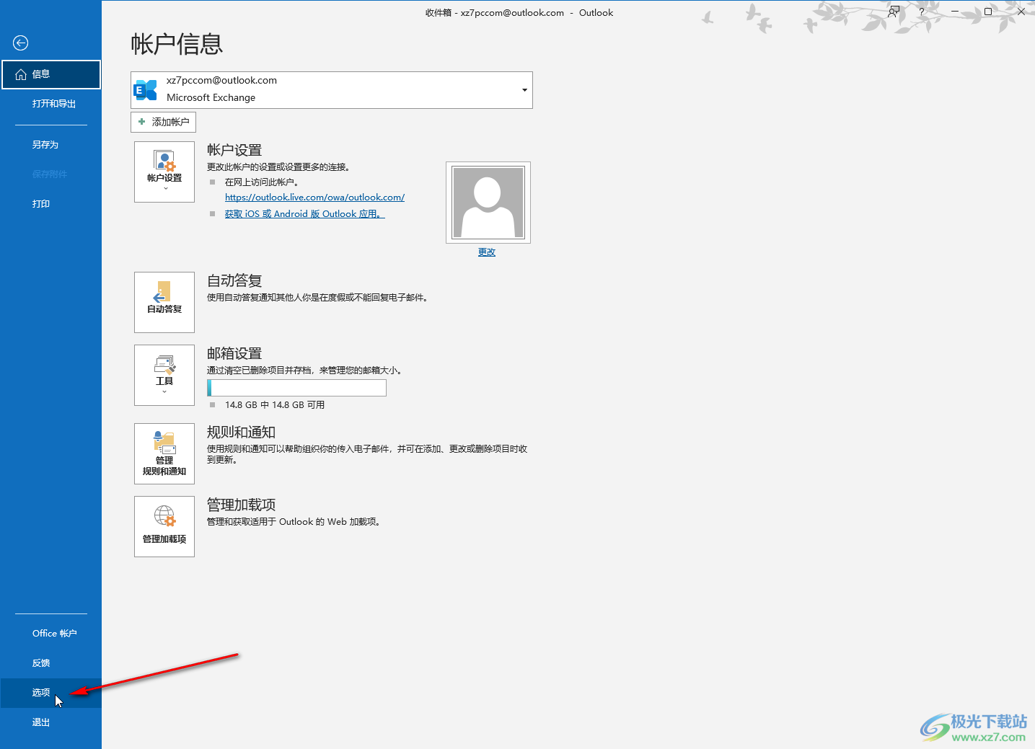Click the profile picture placeholder
This screenshot has width=1035, height=749.
(488, 203)
